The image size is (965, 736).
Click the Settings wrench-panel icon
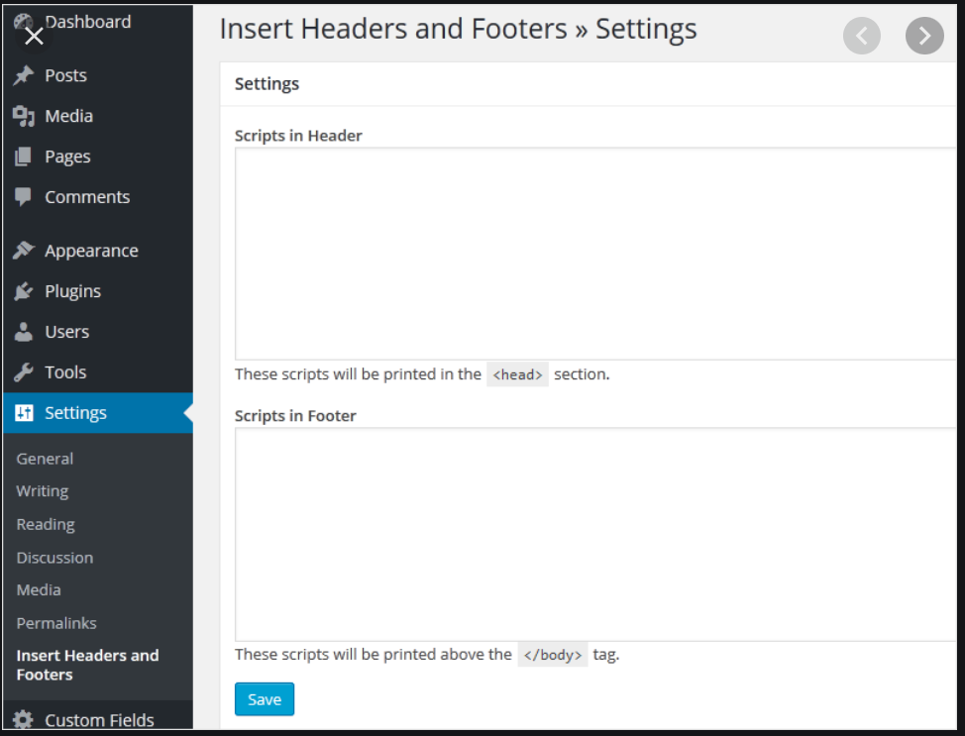[24, 412]
